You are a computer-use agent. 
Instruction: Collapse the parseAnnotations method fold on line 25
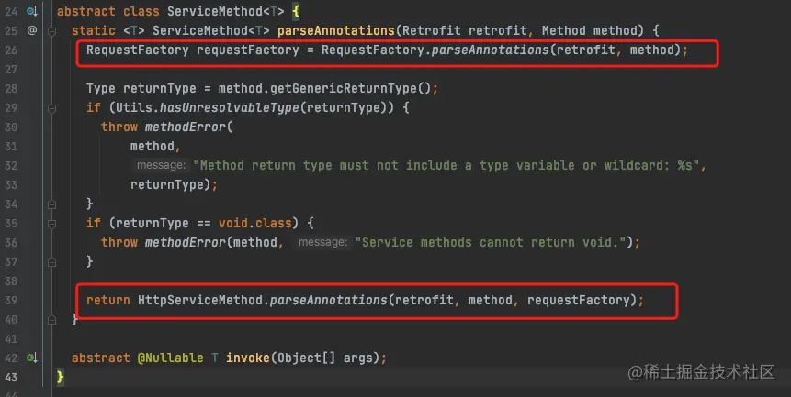(51, 30)
